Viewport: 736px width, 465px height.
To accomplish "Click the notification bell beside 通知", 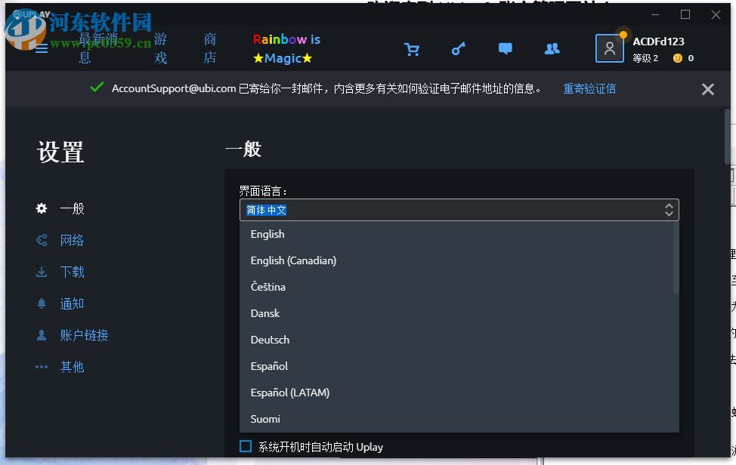I will pyautogui.click(x=41, y=303).
